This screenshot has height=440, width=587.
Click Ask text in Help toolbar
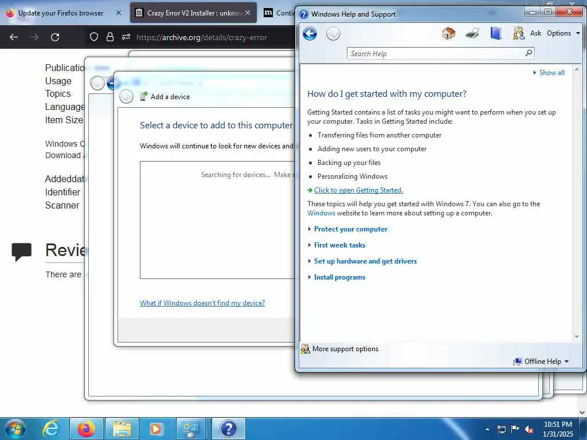click(x=535, y=33)
